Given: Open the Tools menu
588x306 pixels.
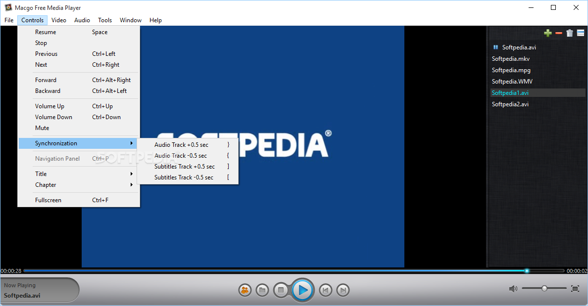Looking at the screenshot, I should pyautogui.click(x=105, y=20).
